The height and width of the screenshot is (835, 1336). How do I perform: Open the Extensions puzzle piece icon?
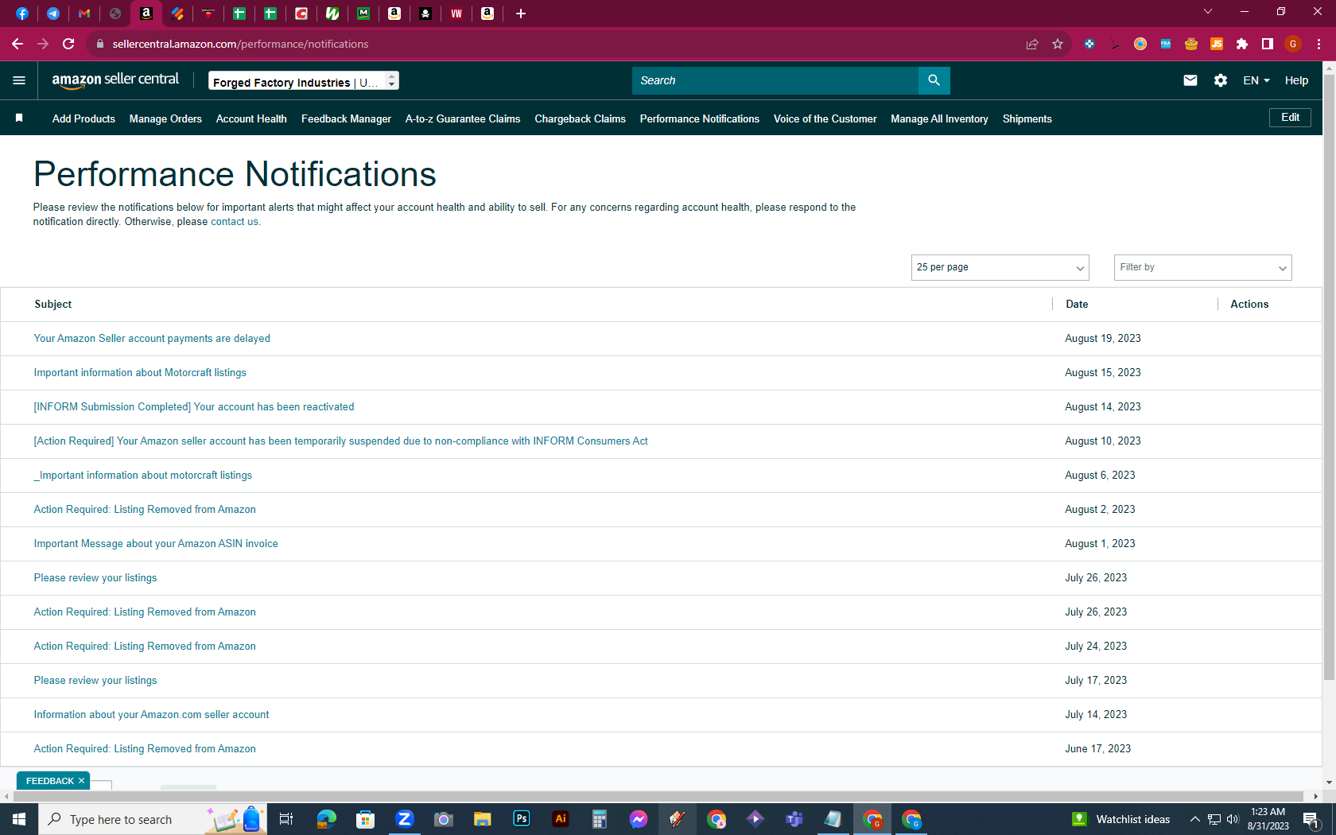[1242, 44]
